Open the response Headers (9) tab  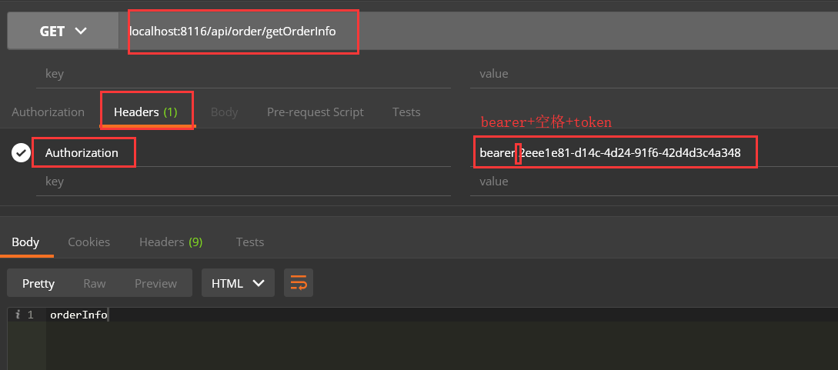click(x=171, y=242)
